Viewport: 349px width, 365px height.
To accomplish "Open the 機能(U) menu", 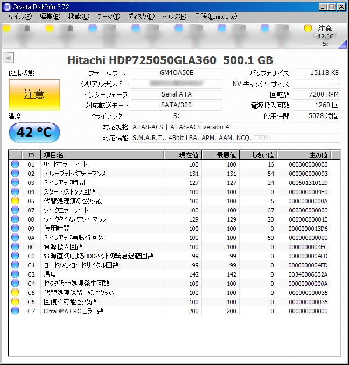I will click(x=79, y=17).
